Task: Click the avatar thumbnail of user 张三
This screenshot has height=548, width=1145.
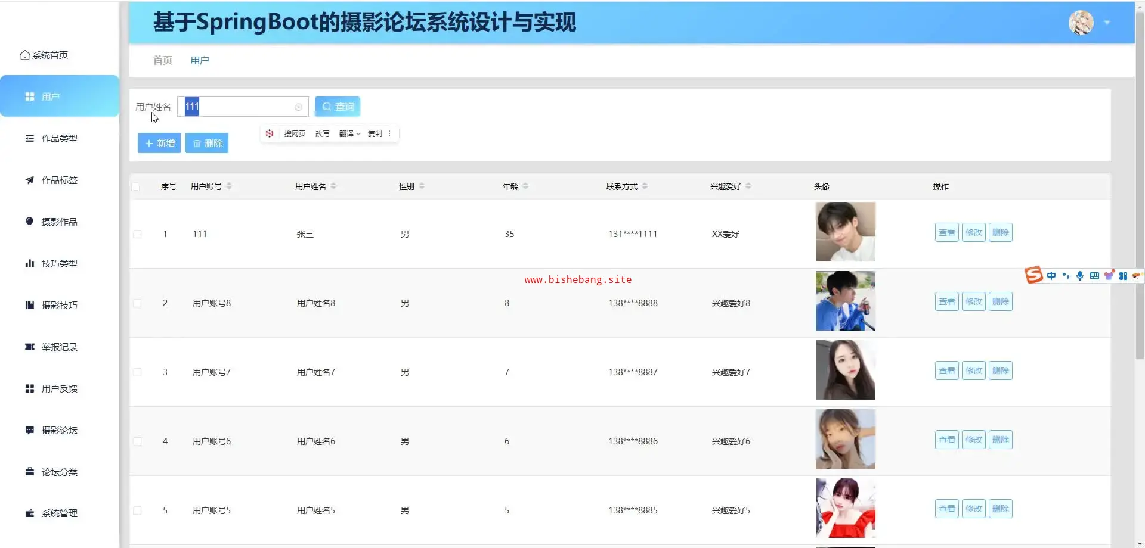Action: point(845,232)
